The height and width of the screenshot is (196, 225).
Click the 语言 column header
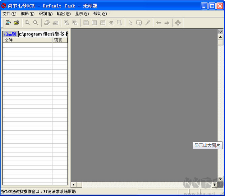click(60, 40)
